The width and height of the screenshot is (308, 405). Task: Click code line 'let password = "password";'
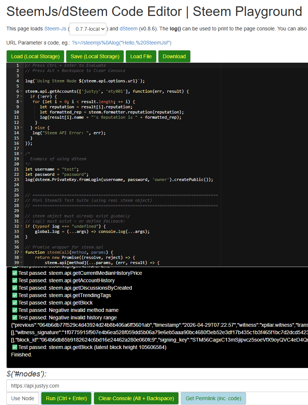pos(57,174)
